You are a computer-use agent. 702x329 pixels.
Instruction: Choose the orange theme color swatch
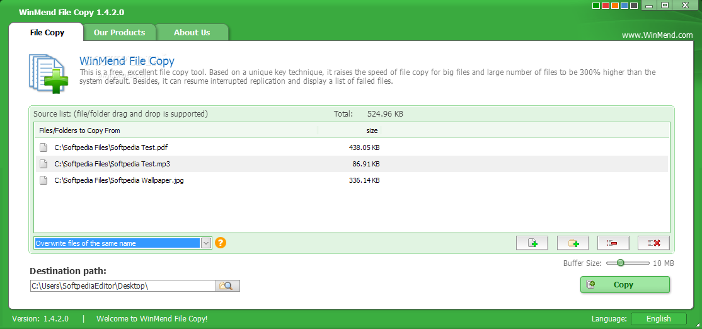tap(614, 6)
